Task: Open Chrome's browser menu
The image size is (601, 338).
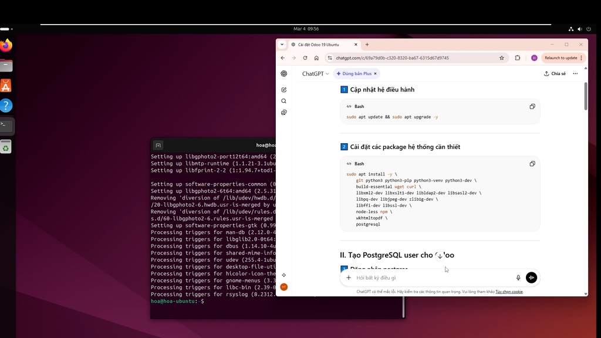Action: point(582,58)
